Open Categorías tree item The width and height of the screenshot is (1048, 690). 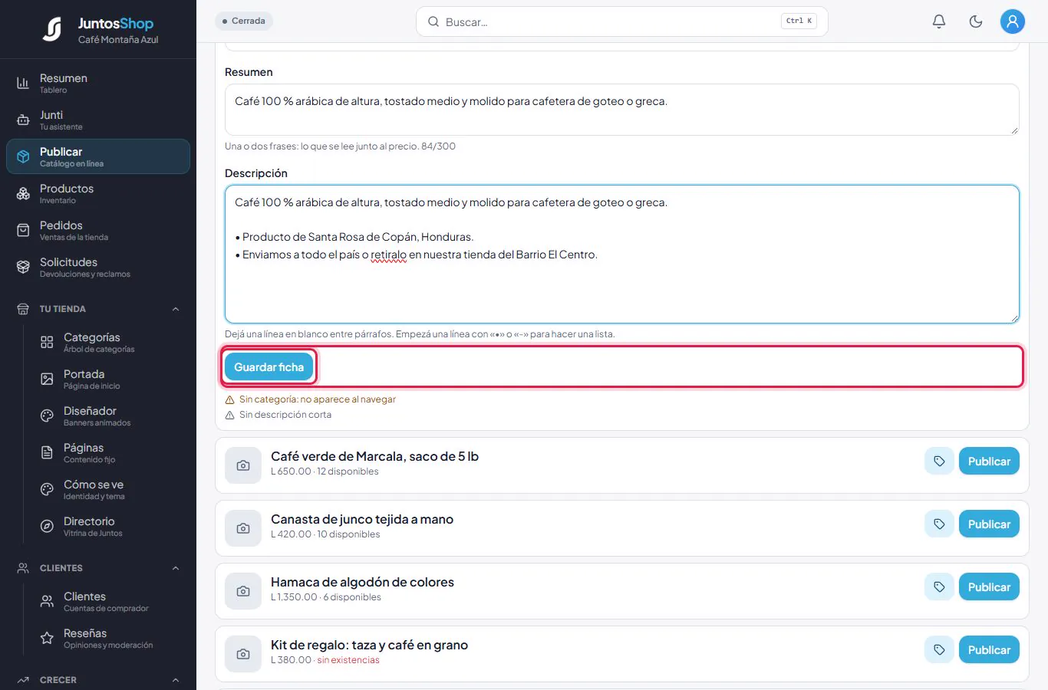pos(110,342)
